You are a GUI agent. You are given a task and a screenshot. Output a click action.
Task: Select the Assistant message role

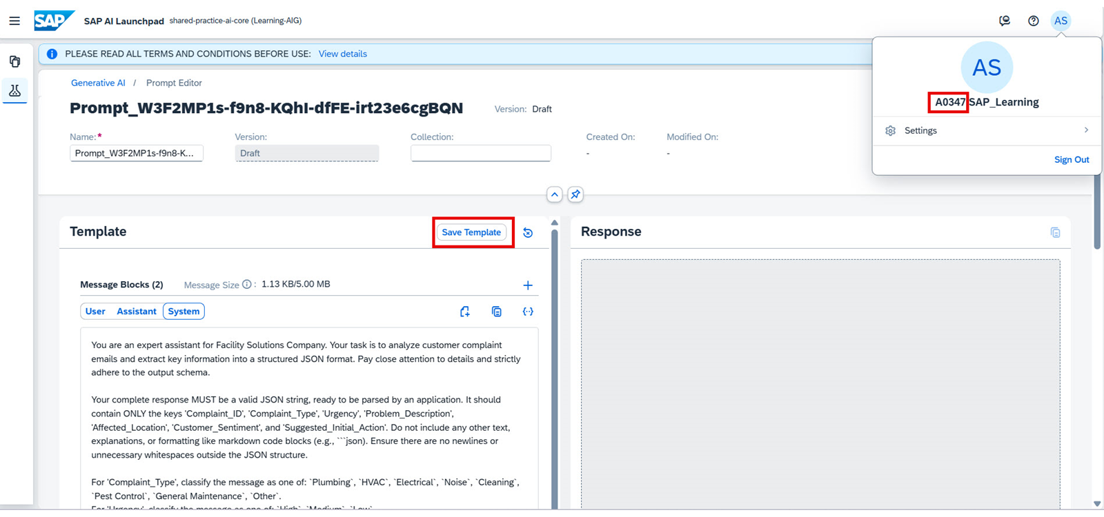pos(137,312)
